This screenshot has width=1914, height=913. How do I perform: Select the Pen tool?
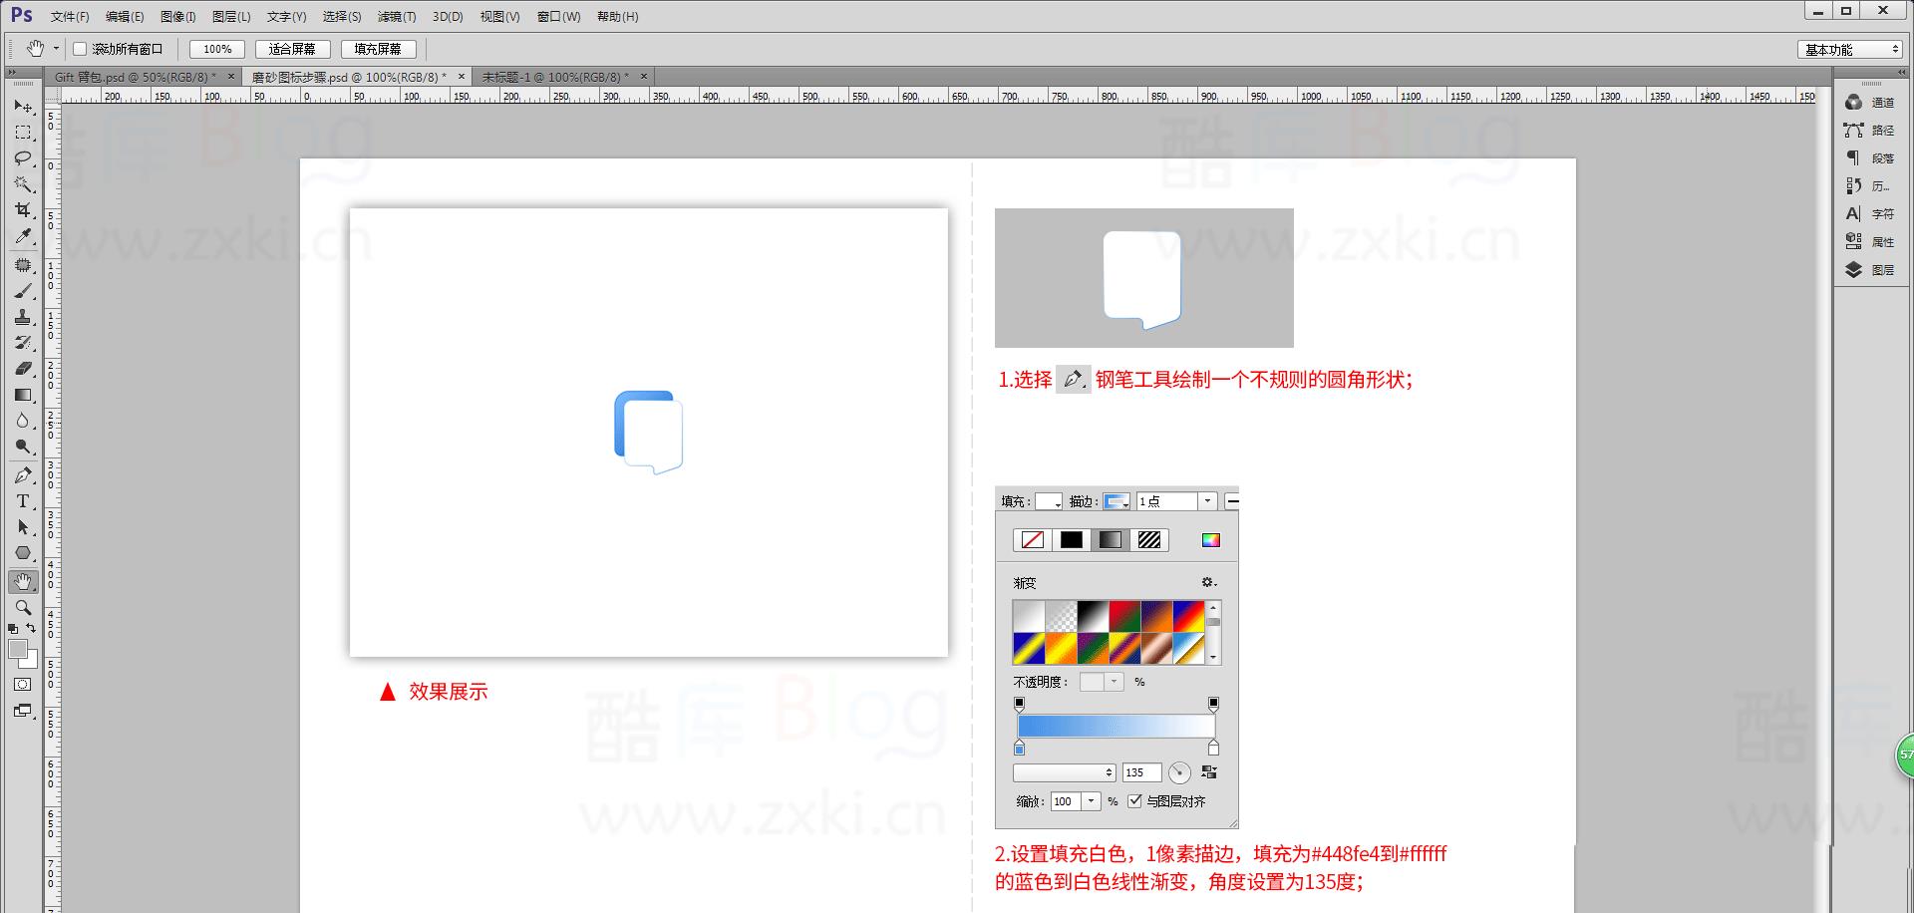point(22,475)
